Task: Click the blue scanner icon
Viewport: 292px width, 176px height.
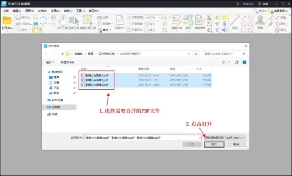Action: (x=36, y=24)
